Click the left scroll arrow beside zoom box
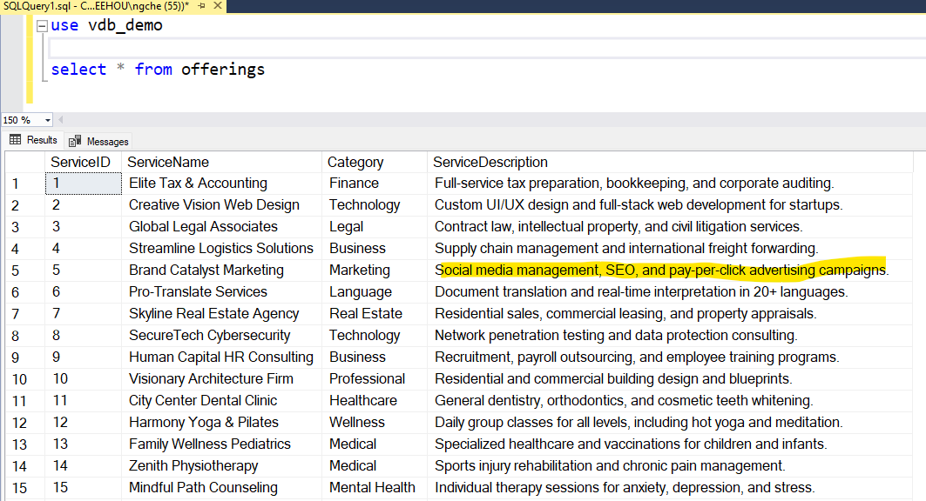The width and height of the screenshot is (926, 501). point(60,120)
